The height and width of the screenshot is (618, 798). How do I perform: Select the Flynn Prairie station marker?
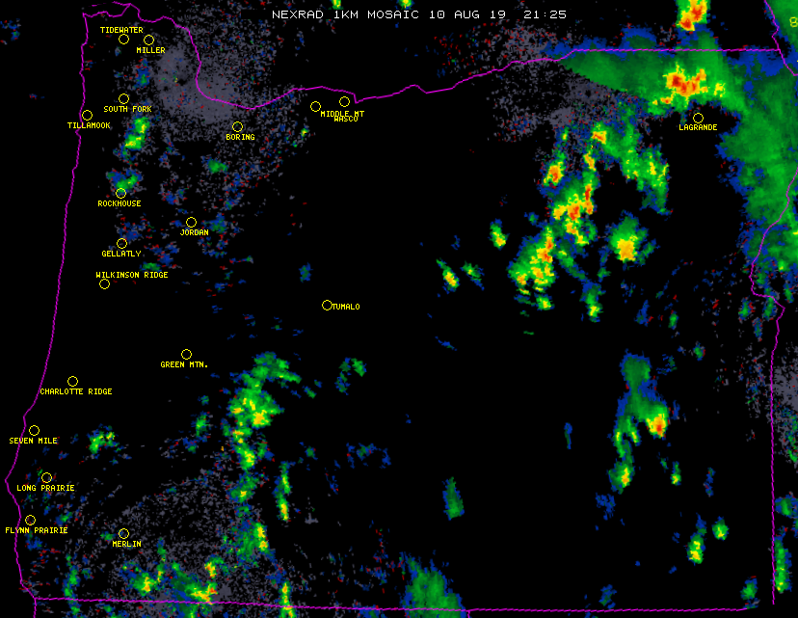30,521
